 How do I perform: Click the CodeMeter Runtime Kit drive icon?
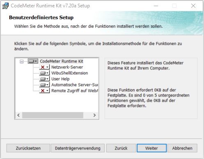(x=31, y=61)
